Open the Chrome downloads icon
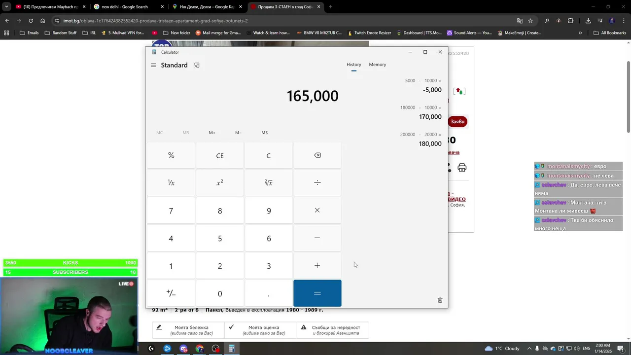This screenshot has width=631, height=355. [x=588, y=21]
